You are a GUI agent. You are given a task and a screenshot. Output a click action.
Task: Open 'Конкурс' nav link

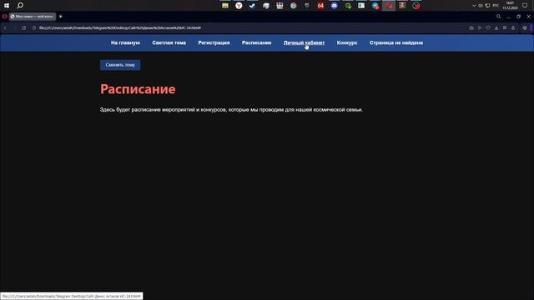[347, 42]
